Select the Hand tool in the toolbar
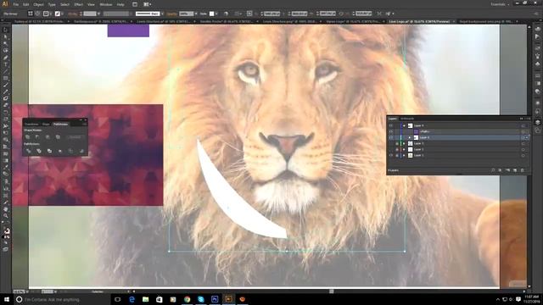Screen dimensions: 543x305 [6, 209]
